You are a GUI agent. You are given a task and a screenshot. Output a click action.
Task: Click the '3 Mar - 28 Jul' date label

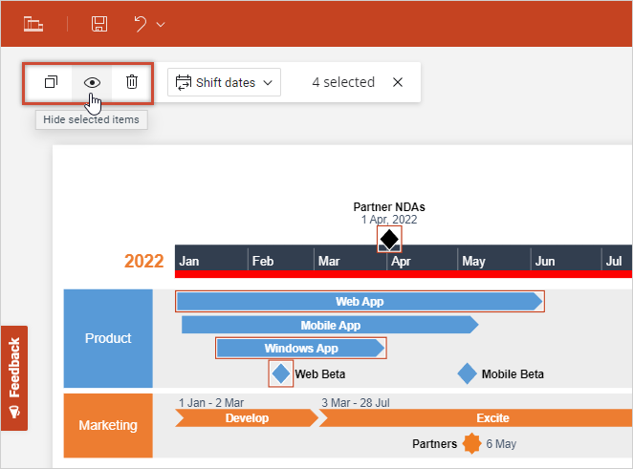pos(356,403)
